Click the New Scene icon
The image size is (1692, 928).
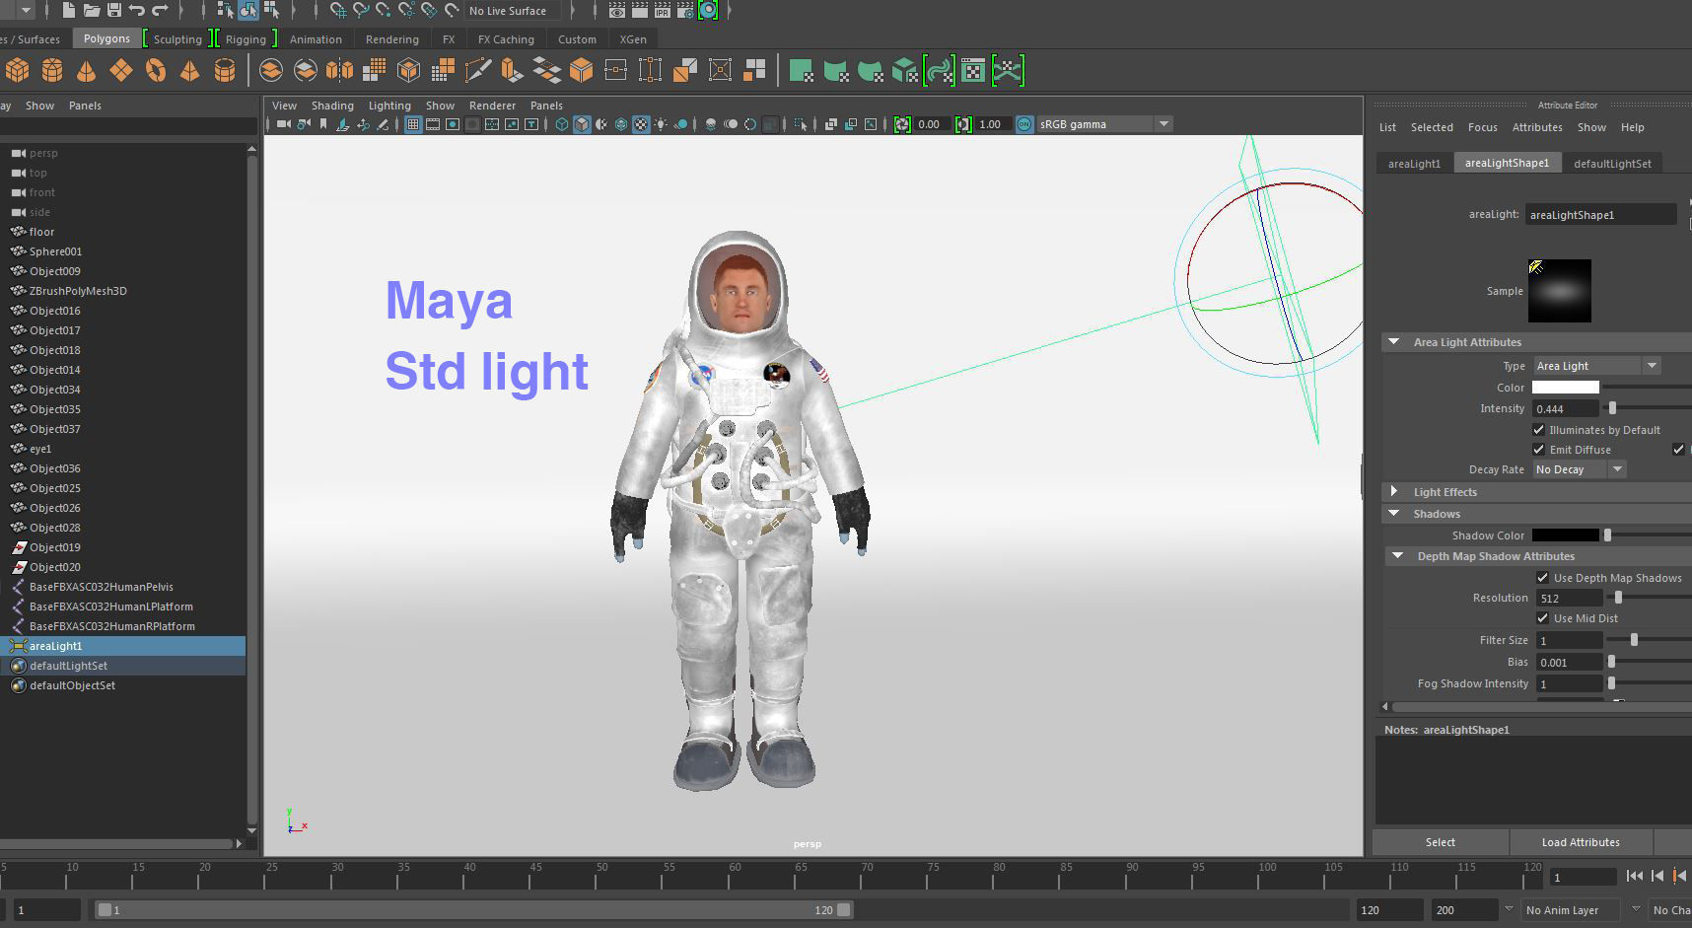point(68,10)
